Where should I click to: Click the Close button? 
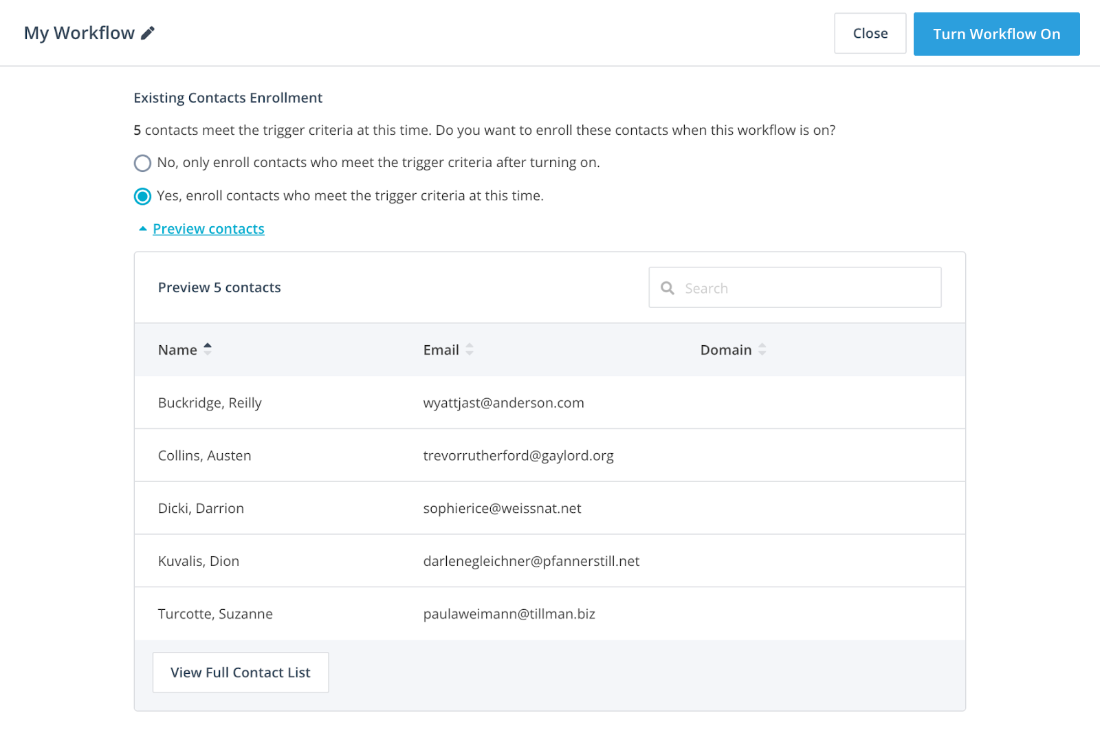(x=870, y=34)
